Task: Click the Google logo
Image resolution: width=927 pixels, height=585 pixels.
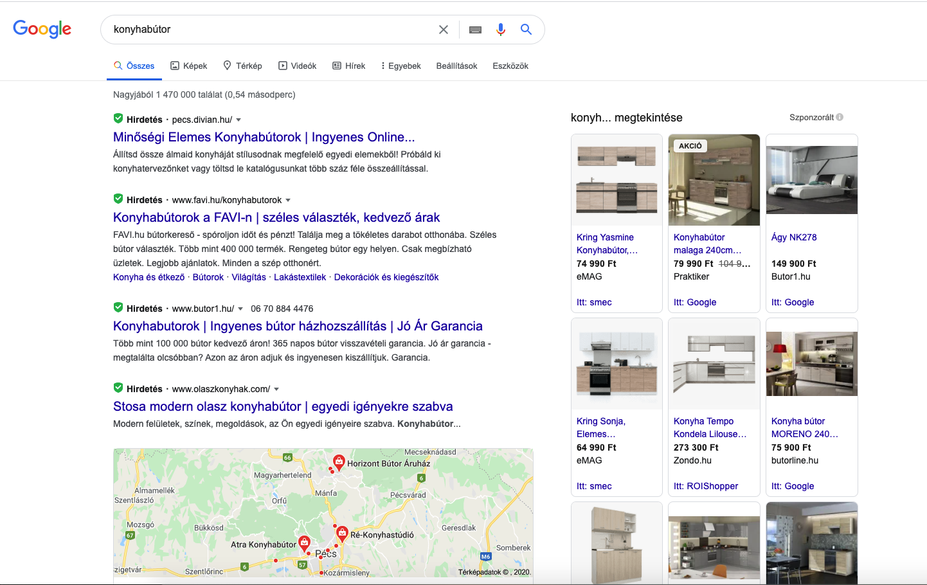Action: (x=42, y=29)
